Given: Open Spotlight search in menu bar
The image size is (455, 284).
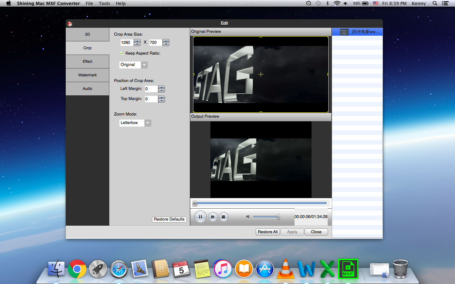Looking at the screenshot, I should 435,3.
